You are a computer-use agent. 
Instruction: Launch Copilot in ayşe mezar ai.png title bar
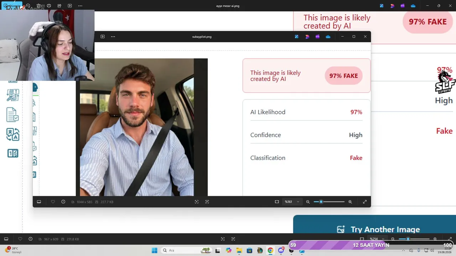(x=392, y=6)
